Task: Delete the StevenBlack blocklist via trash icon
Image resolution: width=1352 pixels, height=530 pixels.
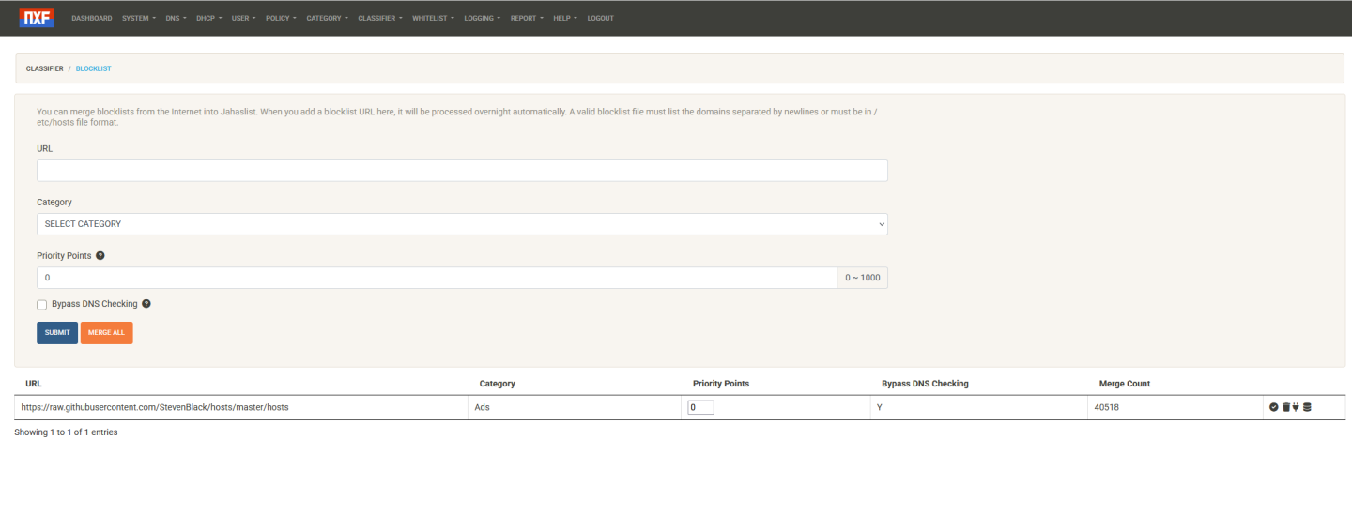Action: [1285, 407]
